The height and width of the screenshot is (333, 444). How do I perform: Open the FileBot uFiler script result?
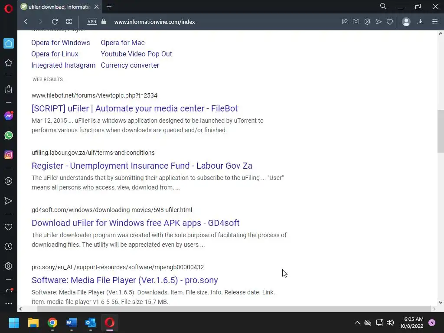(x=134, y=108)
